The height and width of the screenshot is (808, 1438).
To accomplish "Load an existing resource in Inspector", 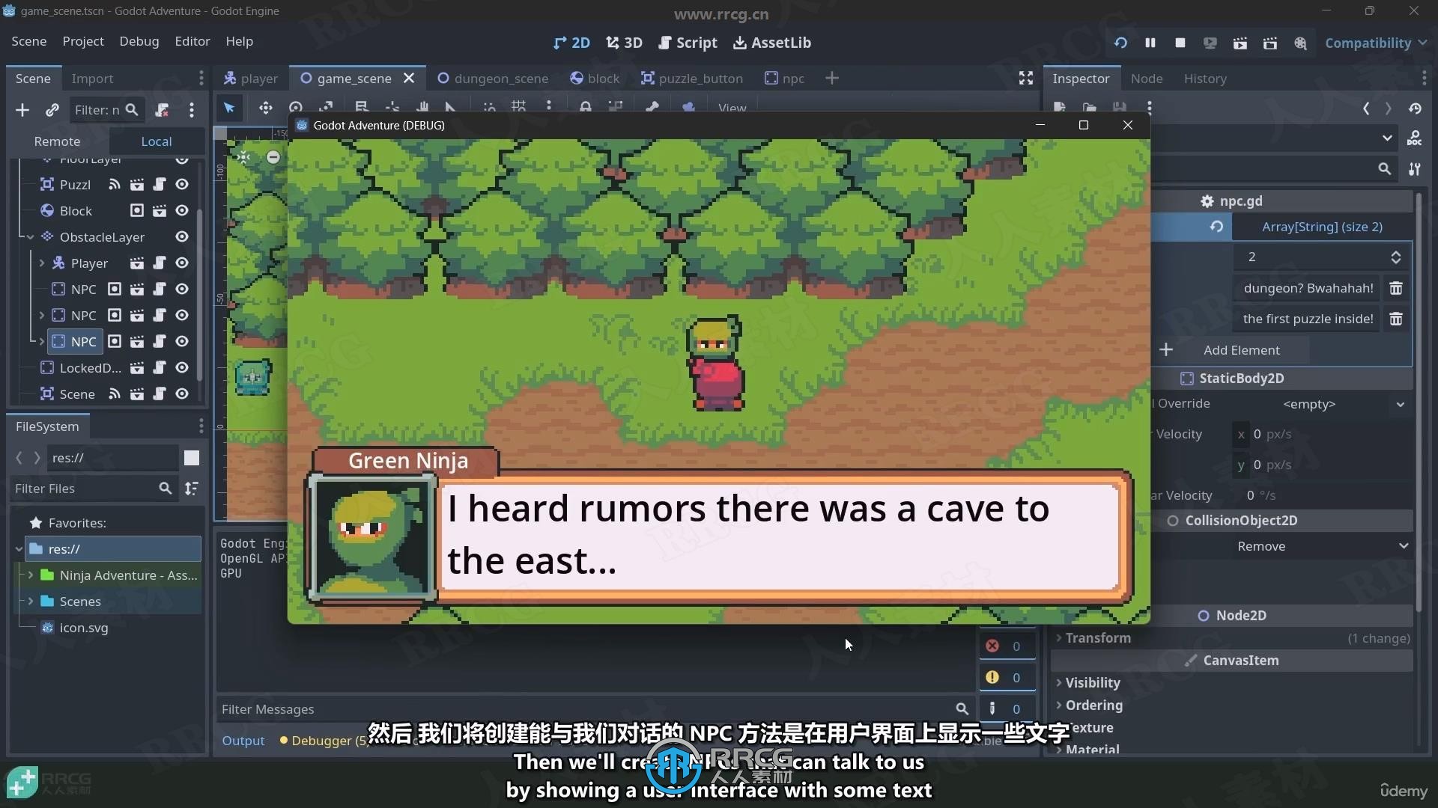I will click(1090, 108).
